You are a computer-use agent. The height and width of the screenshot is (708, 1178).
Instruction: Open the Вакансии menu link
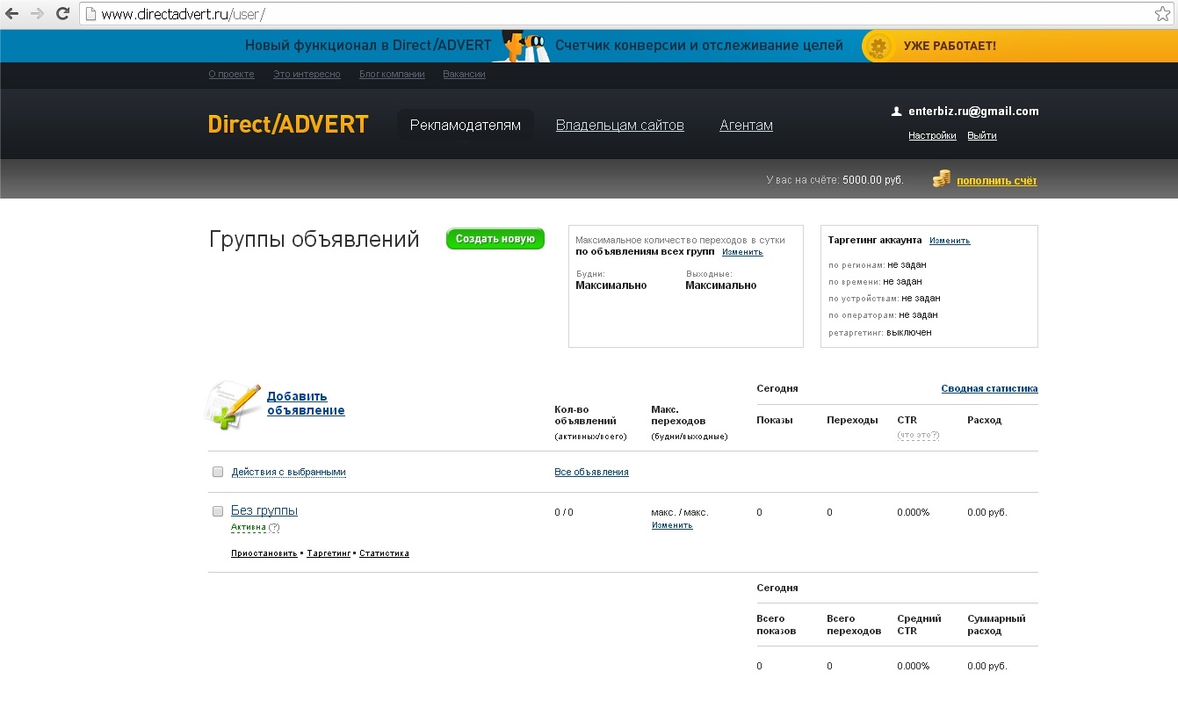pos(465,75)
